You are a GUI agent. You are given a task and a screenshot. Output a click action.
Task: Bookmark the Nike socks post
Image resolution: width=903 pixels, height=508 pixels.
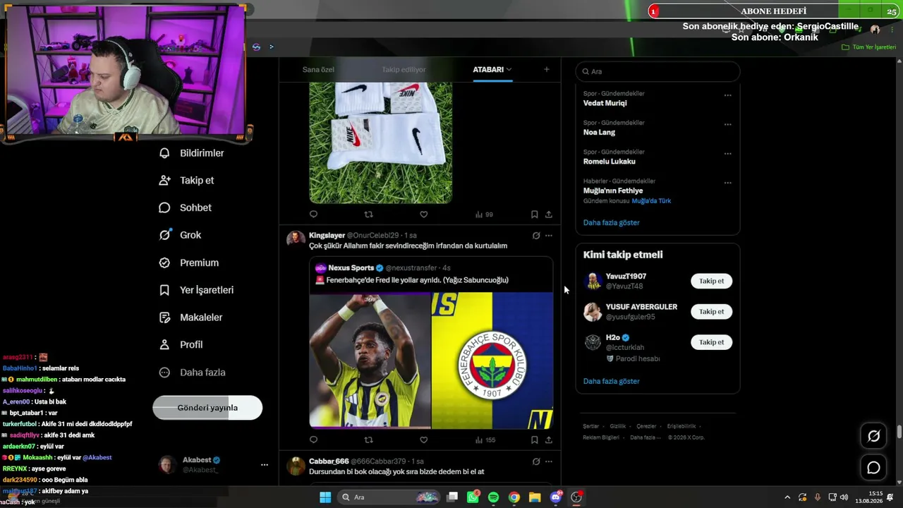pos(534,214)
